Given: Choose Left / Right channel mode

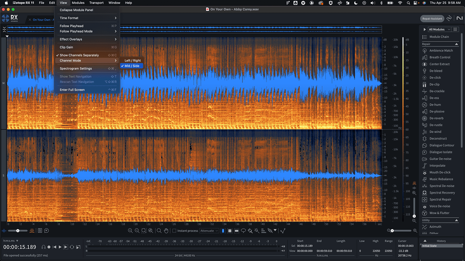Looking at the screenshot, I should coord(132,61).
